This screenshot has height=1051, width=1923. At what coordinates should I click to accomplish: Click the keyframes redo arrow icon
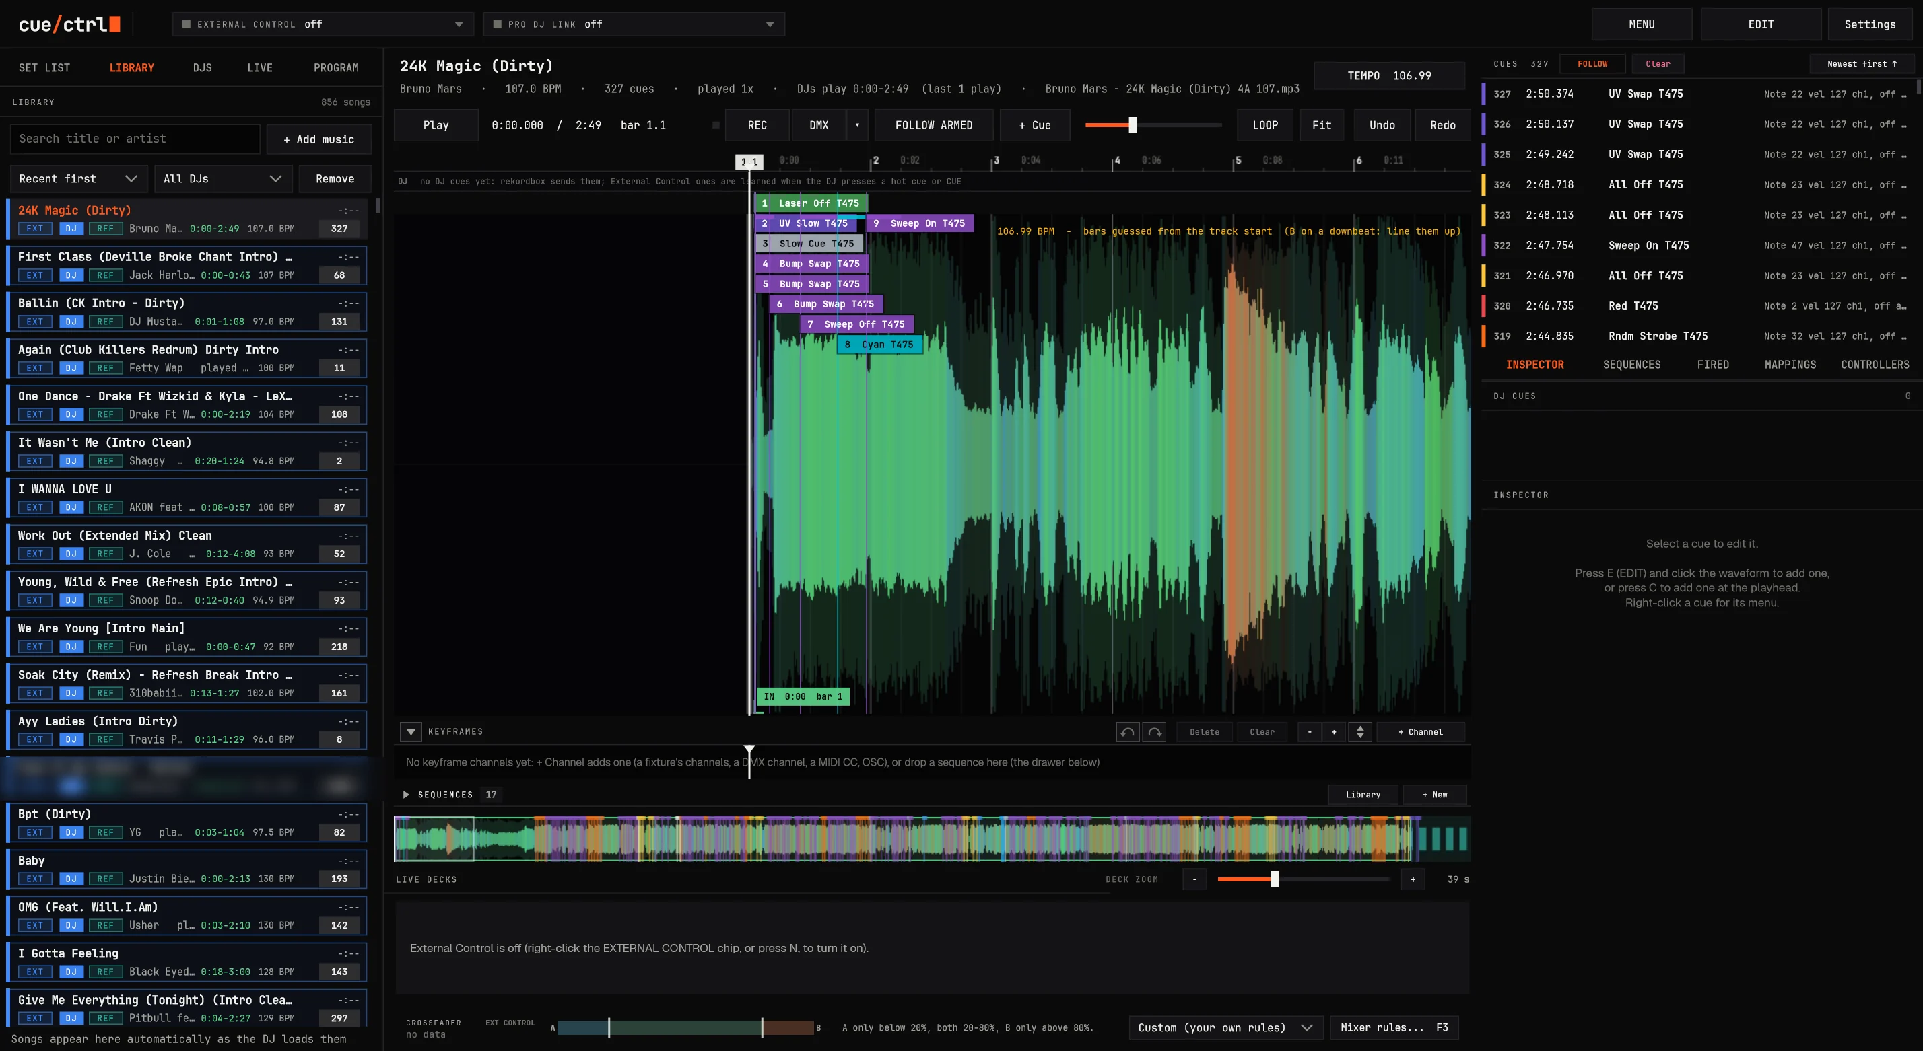pos(1154,732)
